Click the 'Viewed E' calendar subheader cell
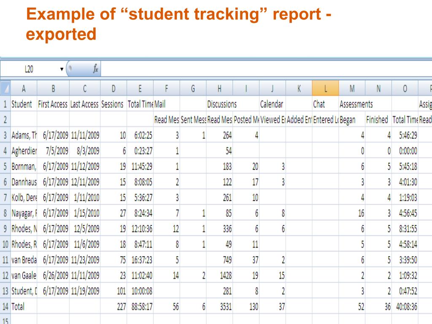The height and width of the screenshot is (324, 432). (x=272, y=119)
